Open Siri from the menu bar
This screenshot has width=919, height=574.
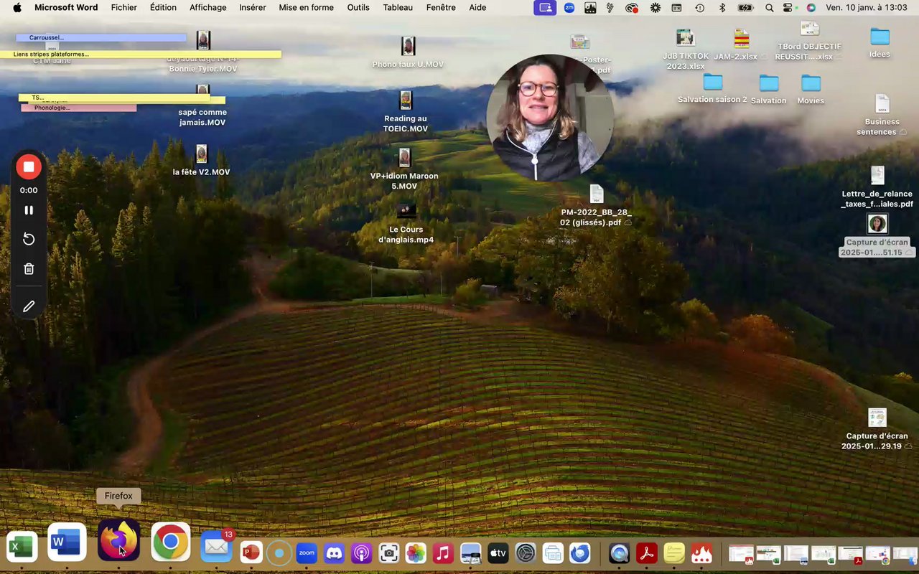point(811,8)
